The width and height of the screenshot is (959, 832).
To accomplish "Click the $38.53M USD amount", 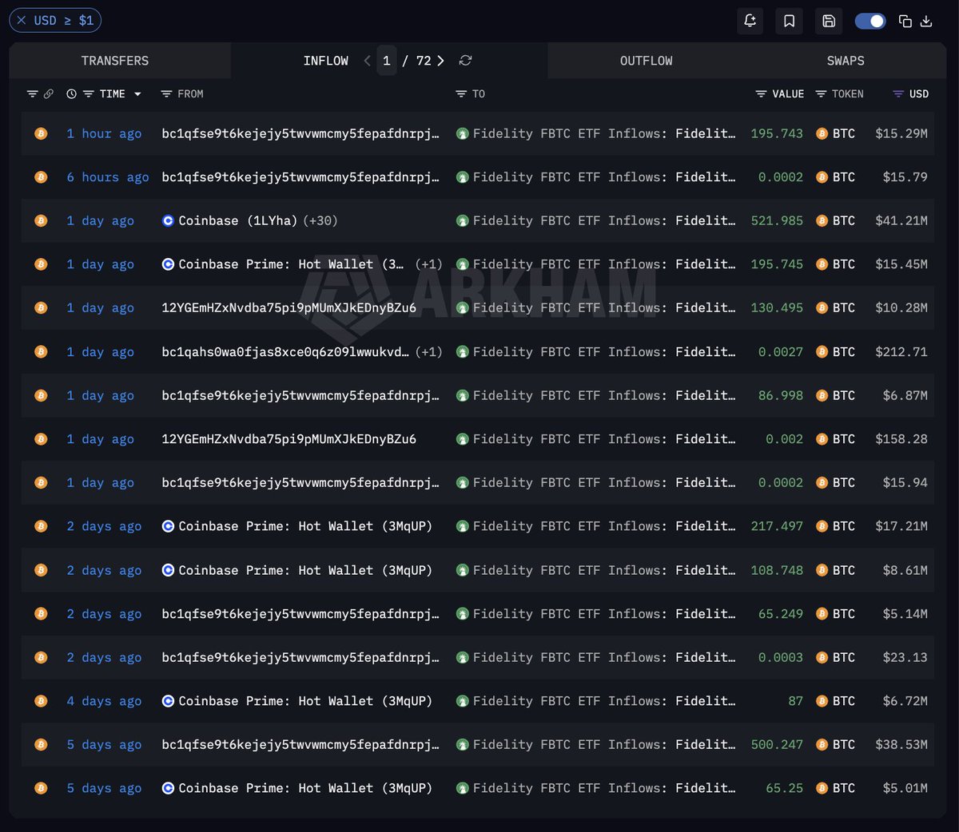I will pos(901,744).
